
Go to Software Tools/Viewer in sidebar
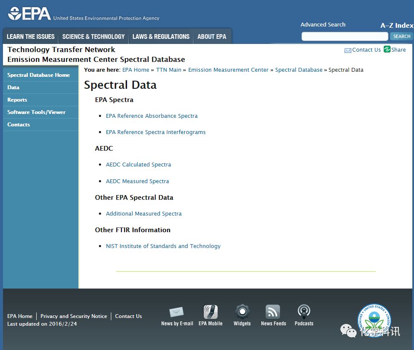coord(36,112)
